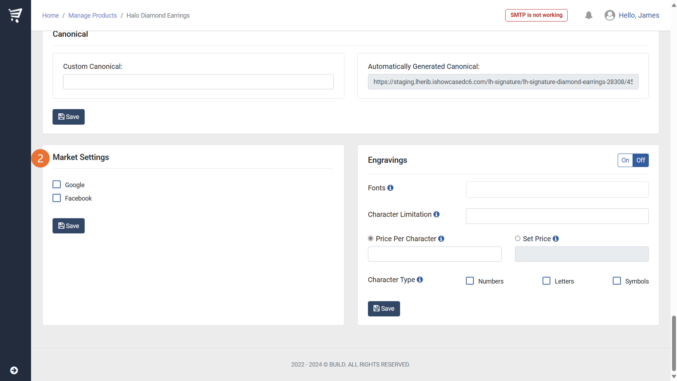Viewport: 677px width, 381px height.
Task: Click the Price Per Character info icon
Action: click(441, 239)
